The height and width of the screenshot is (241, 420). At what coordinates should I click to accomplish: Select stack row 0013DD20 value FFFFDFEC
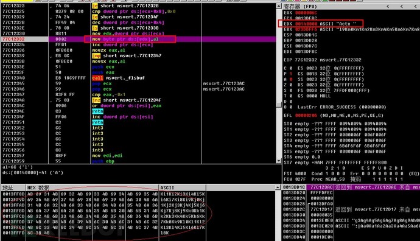coord(321,193)
